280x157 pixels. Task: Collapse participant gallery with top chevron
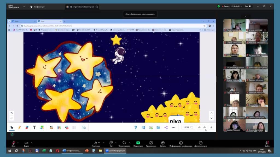pos(246,17)
